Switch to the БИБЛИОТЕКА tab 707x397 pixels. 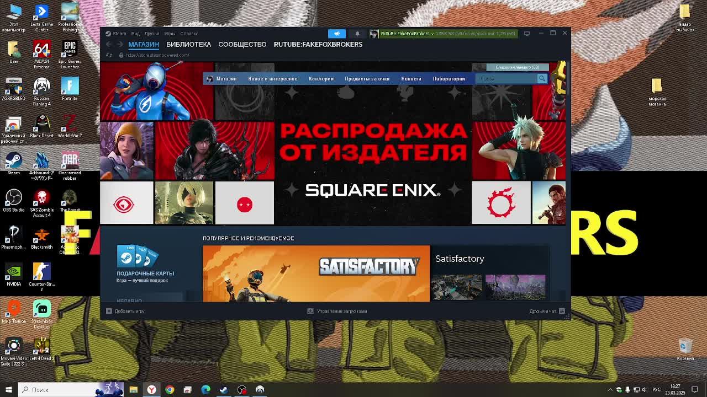click(x=188, y=44)
